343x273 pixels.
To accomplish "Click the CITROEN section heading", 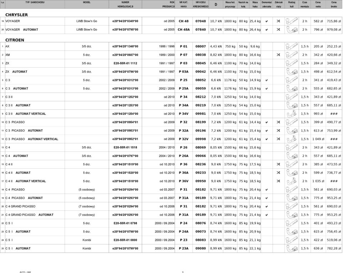I will point(15,40).
